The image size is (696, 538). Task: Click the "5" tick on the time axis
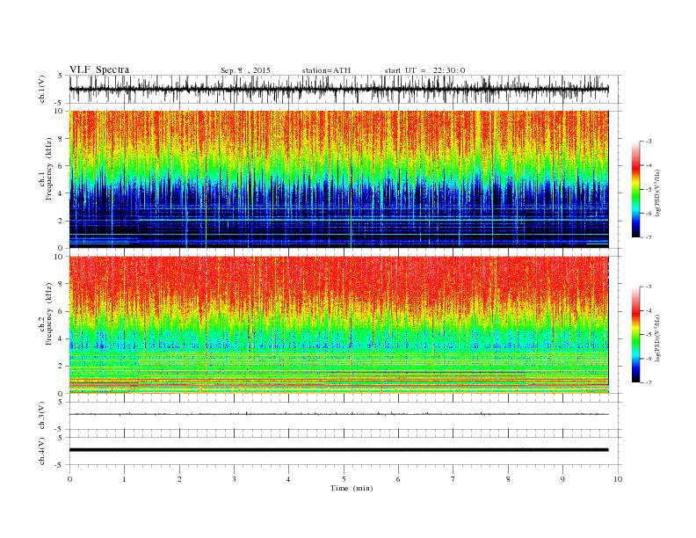344,479
